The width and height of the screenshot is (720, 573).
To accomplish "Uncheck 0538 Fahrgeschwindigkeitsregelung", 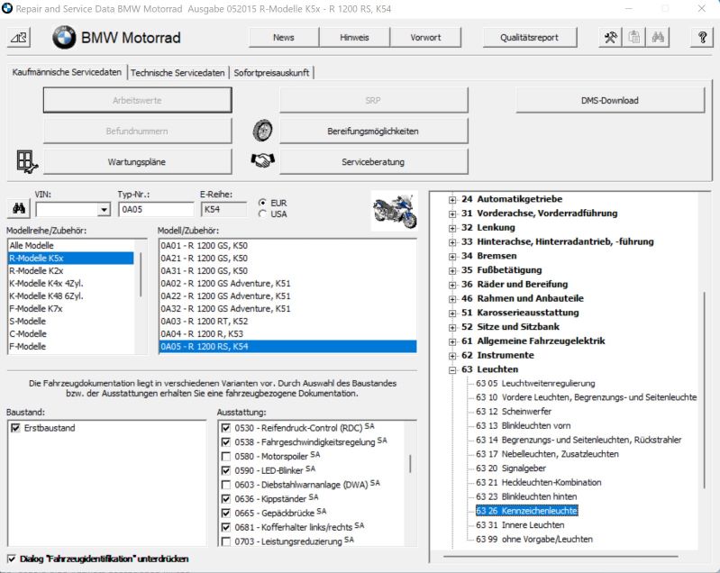I will tap(226, 442).
